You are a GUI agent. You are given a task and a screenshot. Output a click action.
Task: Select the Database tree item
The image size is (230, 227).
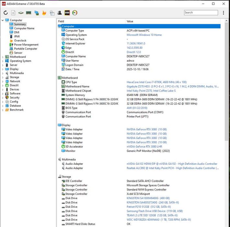(x=15, y=106)
